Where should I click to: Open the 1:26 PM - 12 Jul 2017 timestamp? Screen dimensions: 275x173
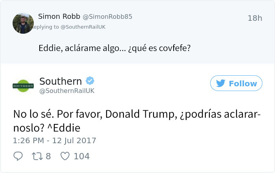click(55, 140)
